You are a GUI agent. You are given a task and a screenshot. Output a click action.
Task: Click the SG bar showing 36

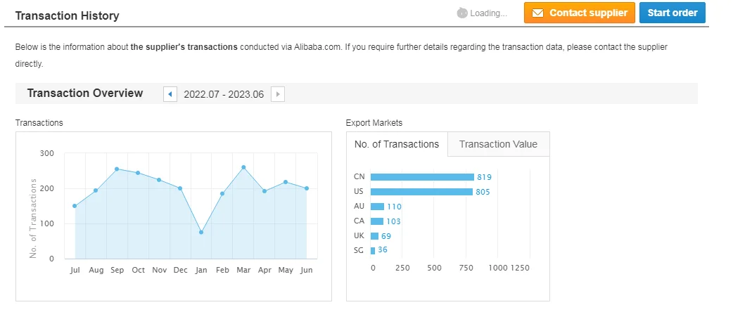(x=373, y=251)
